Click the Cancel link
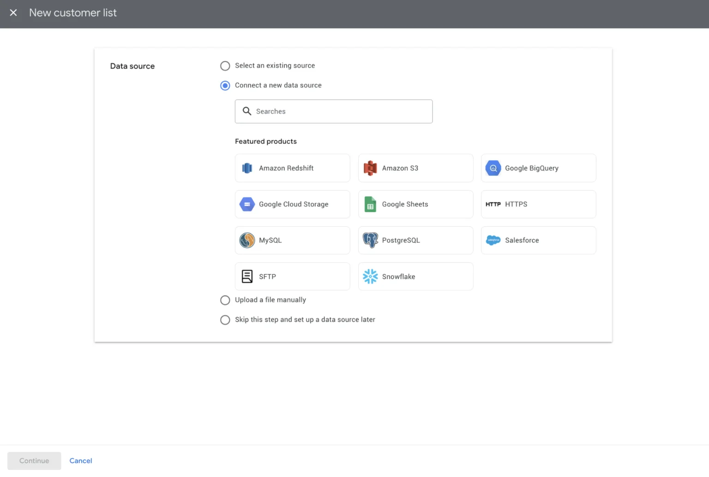The image size is (709, 477). [x=81, y=461]
